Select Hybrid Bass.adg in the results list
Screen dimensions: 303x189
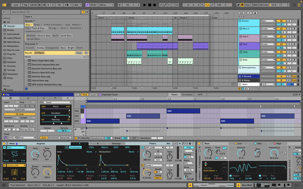click(x=40, y=80)
